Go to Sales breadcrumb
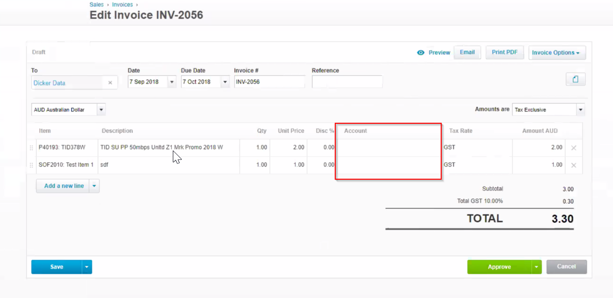 point(97,4)
